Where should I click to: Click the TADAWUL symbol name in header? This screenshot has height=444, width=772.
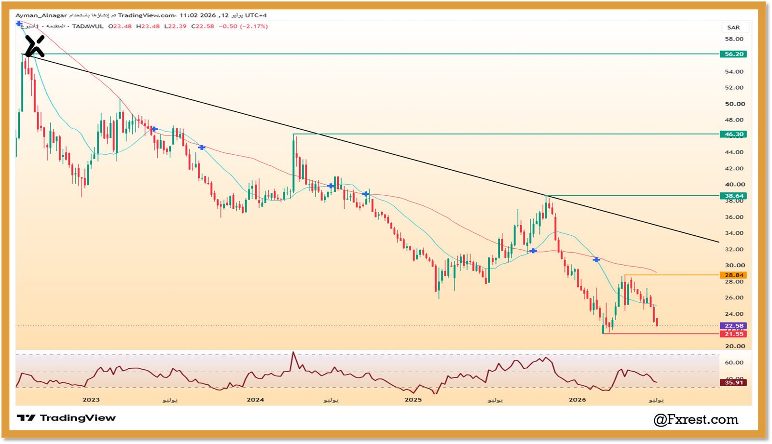(x=88, y=27)
